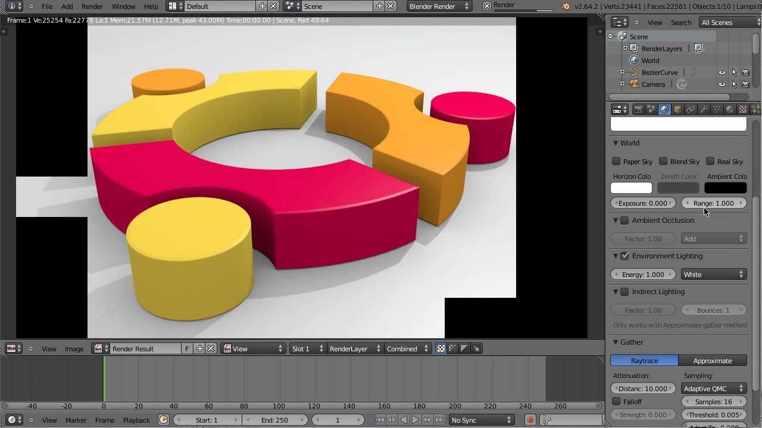762x428 pixels.
Task: Open the Material properties sphere icon
Action: point(730,109)
